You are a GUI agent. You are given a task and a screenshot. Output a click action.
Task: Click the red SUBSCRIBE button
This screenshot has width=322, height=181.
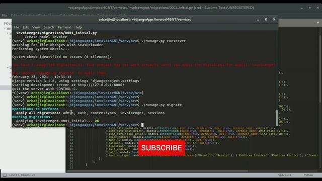point(162,148)
